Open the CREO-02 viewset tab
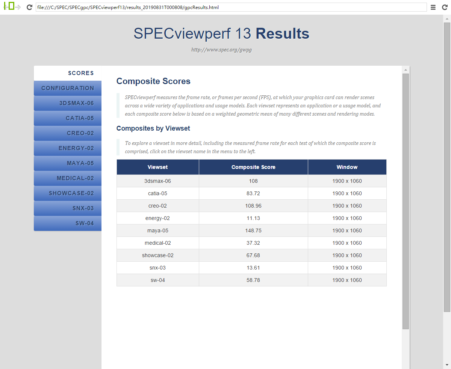Image resolution: width=451 pixels, height=369 pixels. click(x=68, y=133)
